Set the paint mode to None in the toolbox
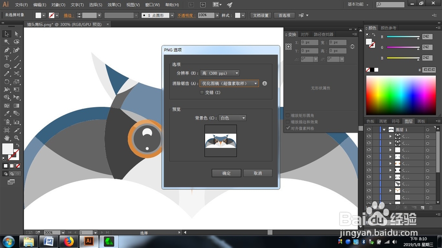The height and width of the screenshot is (248, 442). click(18, 166)
